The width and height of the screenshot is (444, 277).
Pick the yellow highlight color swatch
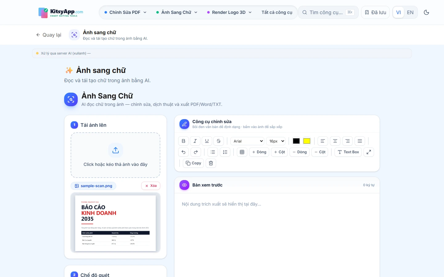tap(307, 141)
